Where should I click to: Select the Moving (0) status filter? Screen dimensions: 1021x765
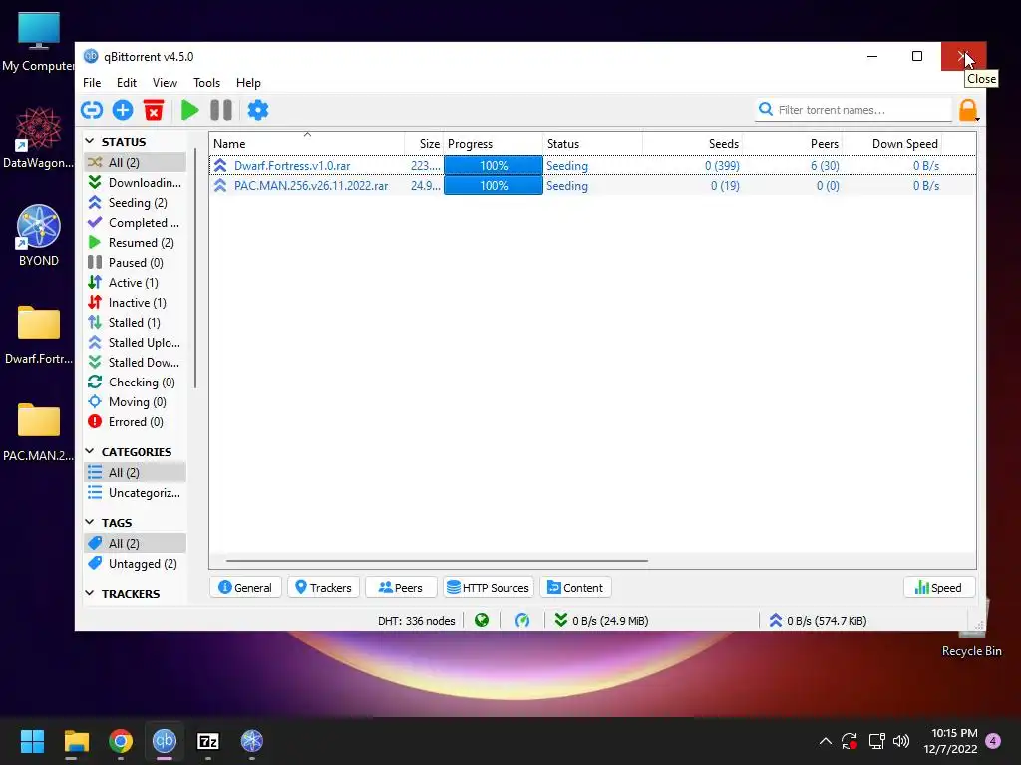click(x=135, y=402)
